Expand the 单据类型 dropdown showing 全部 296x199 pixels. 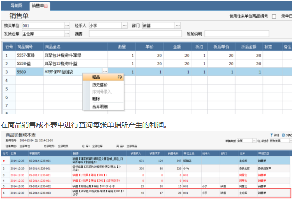point(254,141)
